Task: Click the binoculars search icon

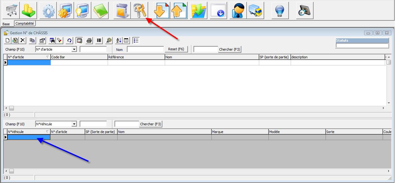Action: tap(52, 40)
